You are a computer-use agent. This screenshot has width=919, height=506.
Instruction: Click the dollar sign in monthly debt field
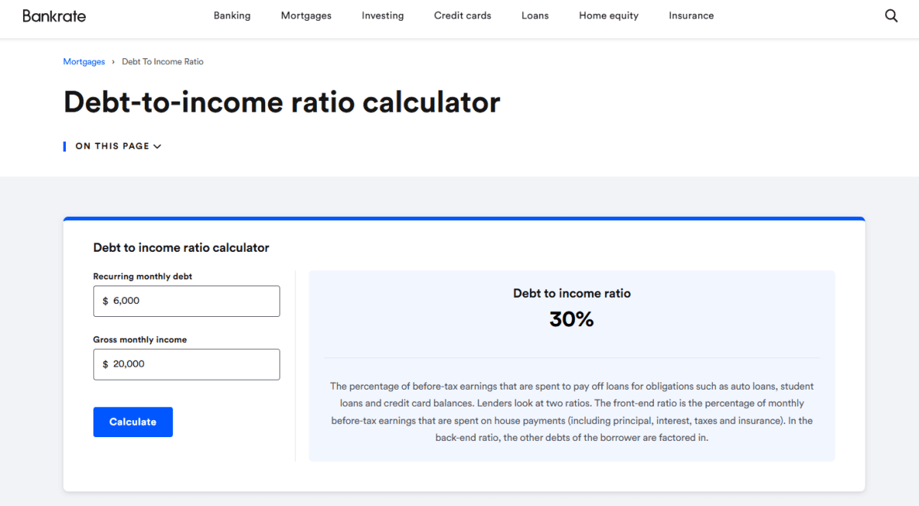[x=106, y=302]
